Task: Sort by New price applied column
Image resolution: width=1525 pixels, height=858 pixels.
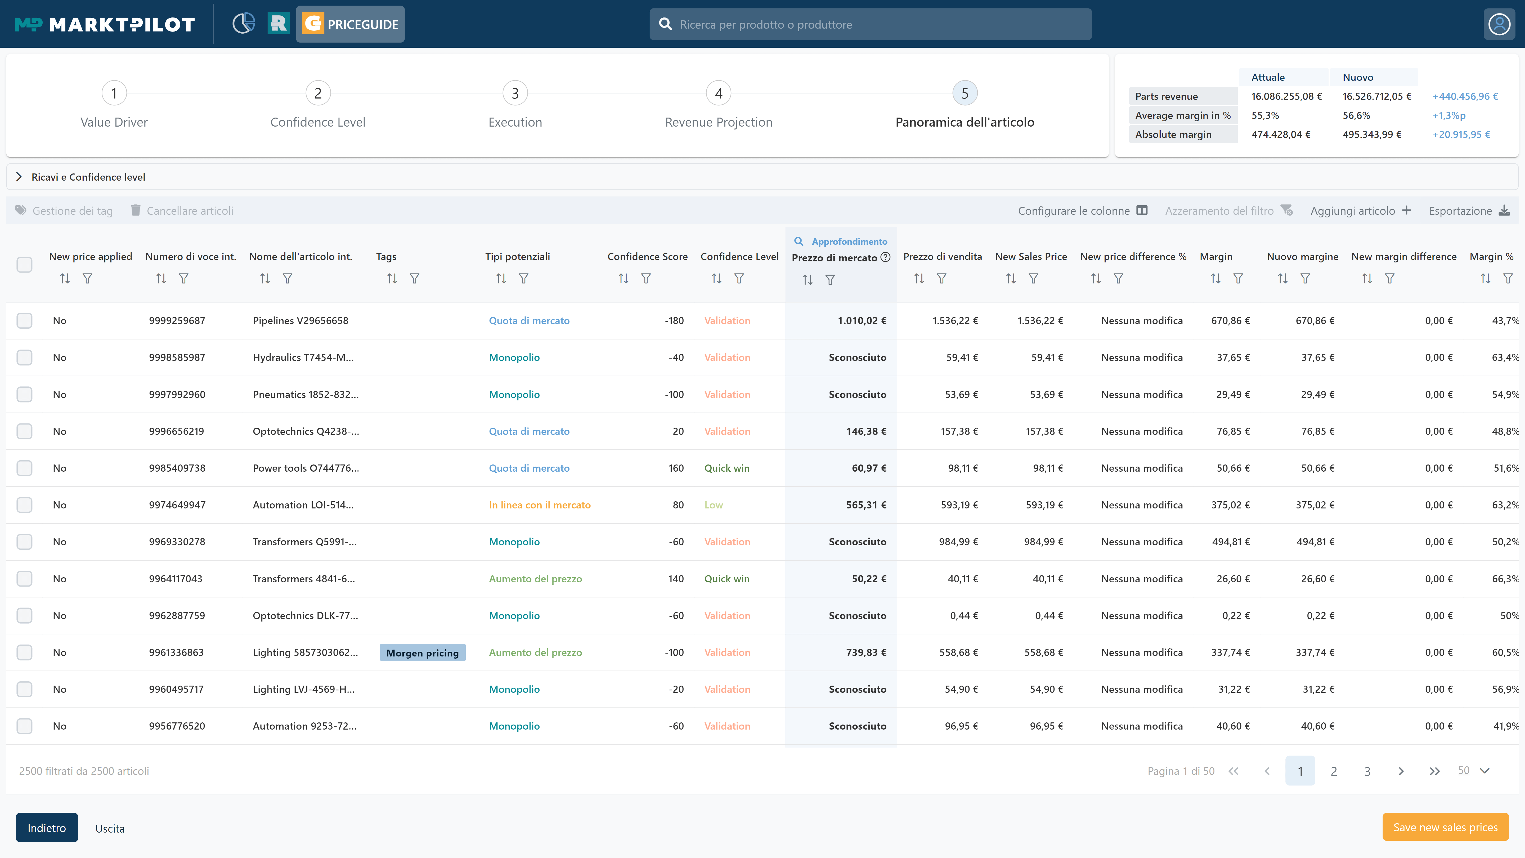Action: pos(65,278)
